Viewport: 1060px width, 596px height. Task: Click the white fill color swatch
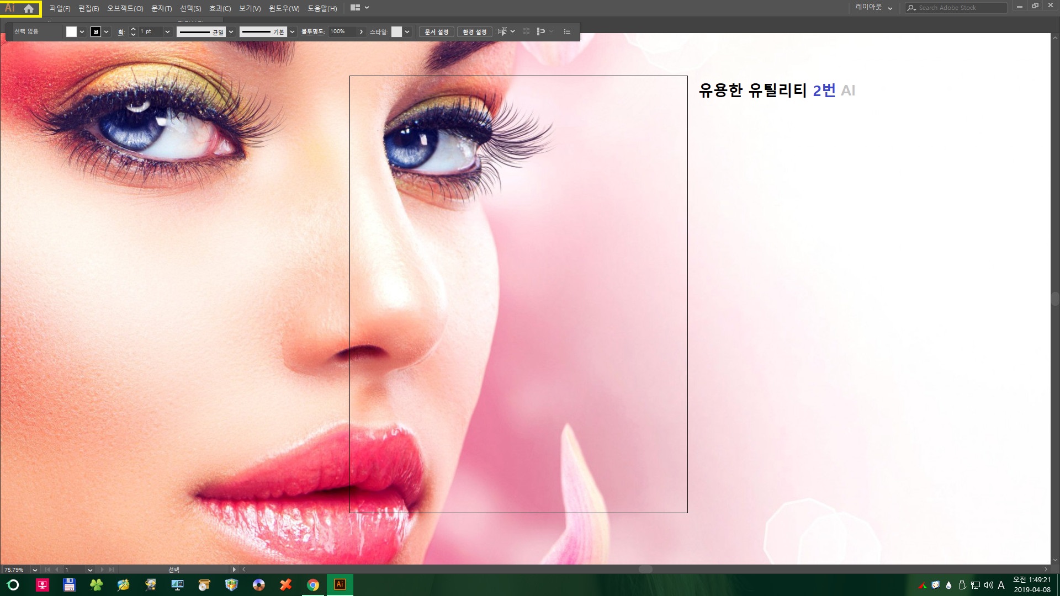[x=71, y=31]
